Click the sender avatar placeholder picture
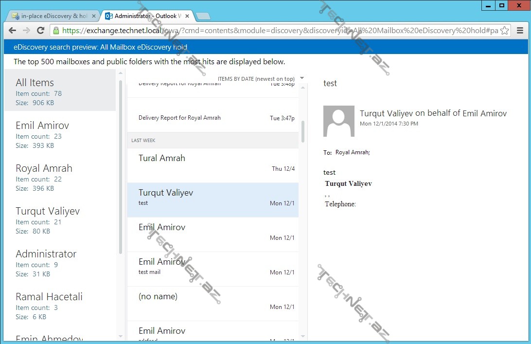This screenshot has width=531, height=344. tap(339, 121)
